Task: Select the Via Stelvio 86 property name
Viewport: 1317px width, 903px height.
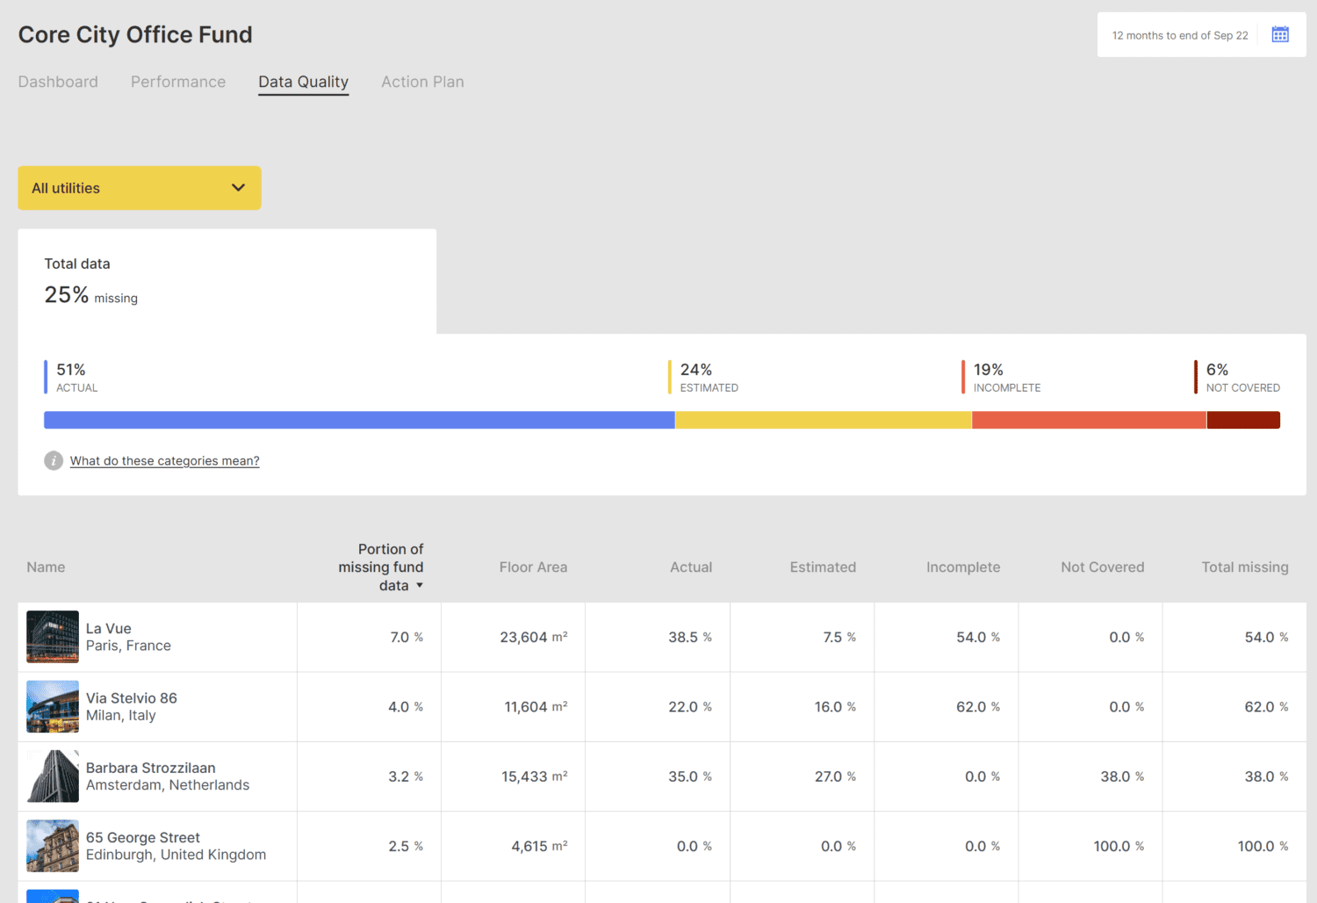Action: tap(132, 698)
